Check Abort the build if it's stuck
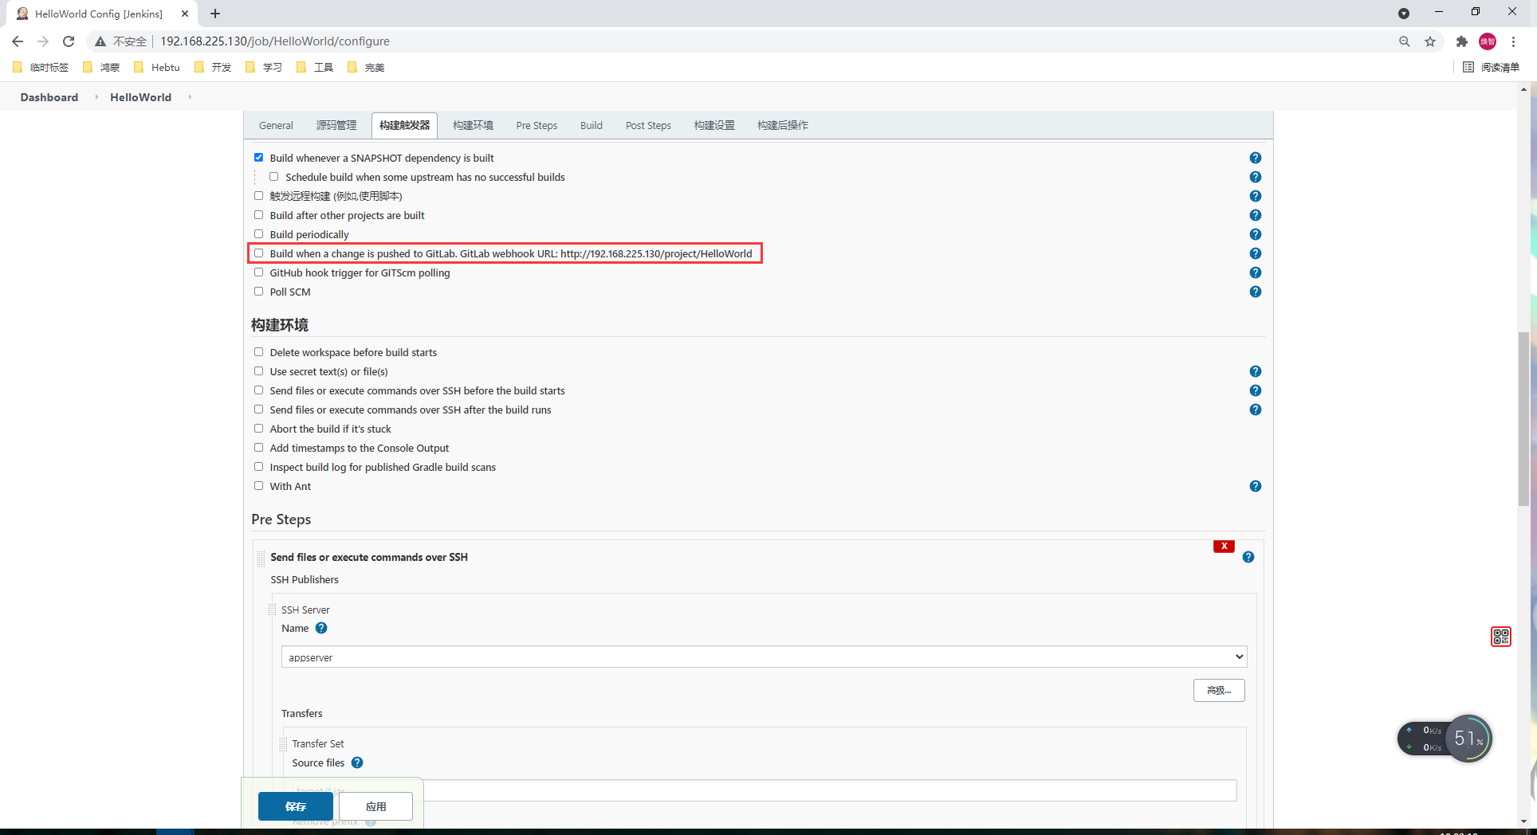 click(258, 429)
